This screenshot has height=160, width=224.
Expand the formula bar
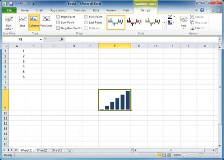click(x=220, y=39)
